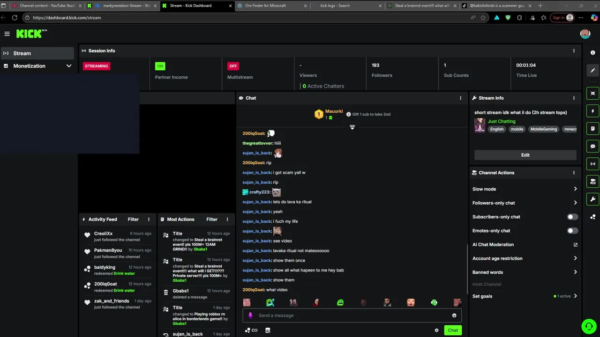Click the Send a message input field
The image size is (600, 337).
[x=352, y=315]
